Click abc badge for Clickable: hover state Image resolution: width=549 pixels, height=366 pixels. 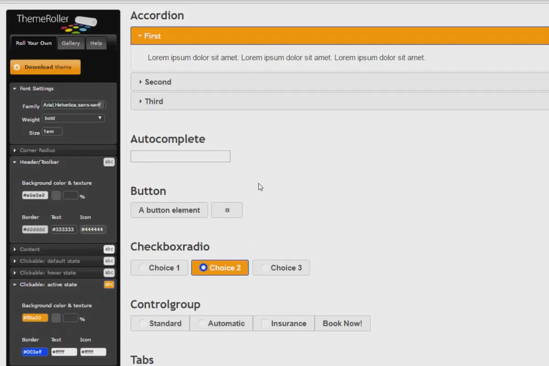click(109, 273)
